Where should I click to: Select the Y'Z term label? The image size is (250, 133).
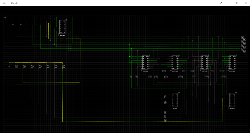(x=156, y=77)
